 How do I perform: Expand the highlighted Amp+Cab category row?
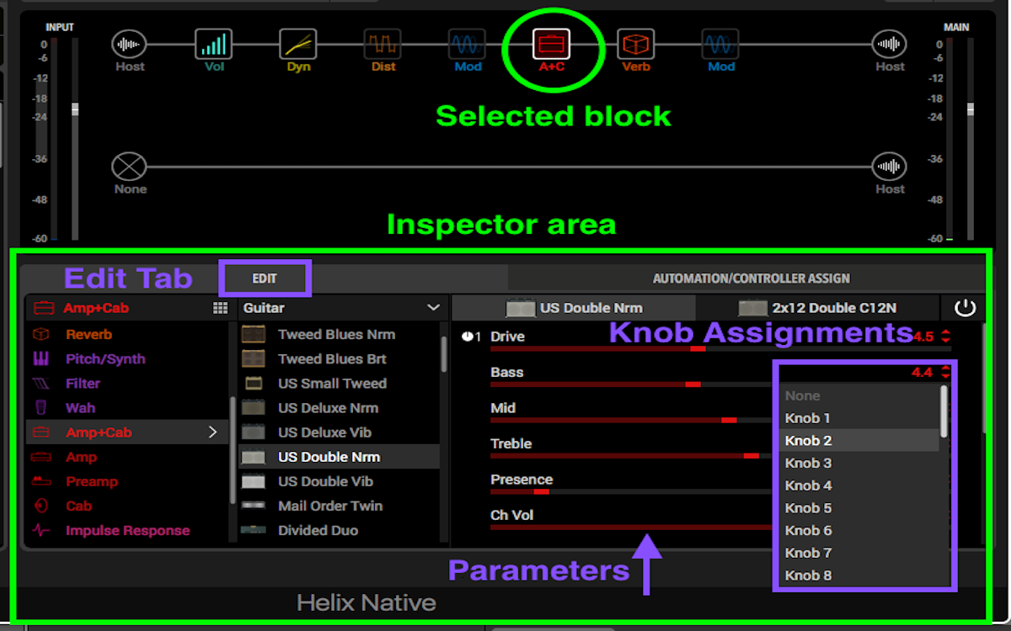point(212,432)
